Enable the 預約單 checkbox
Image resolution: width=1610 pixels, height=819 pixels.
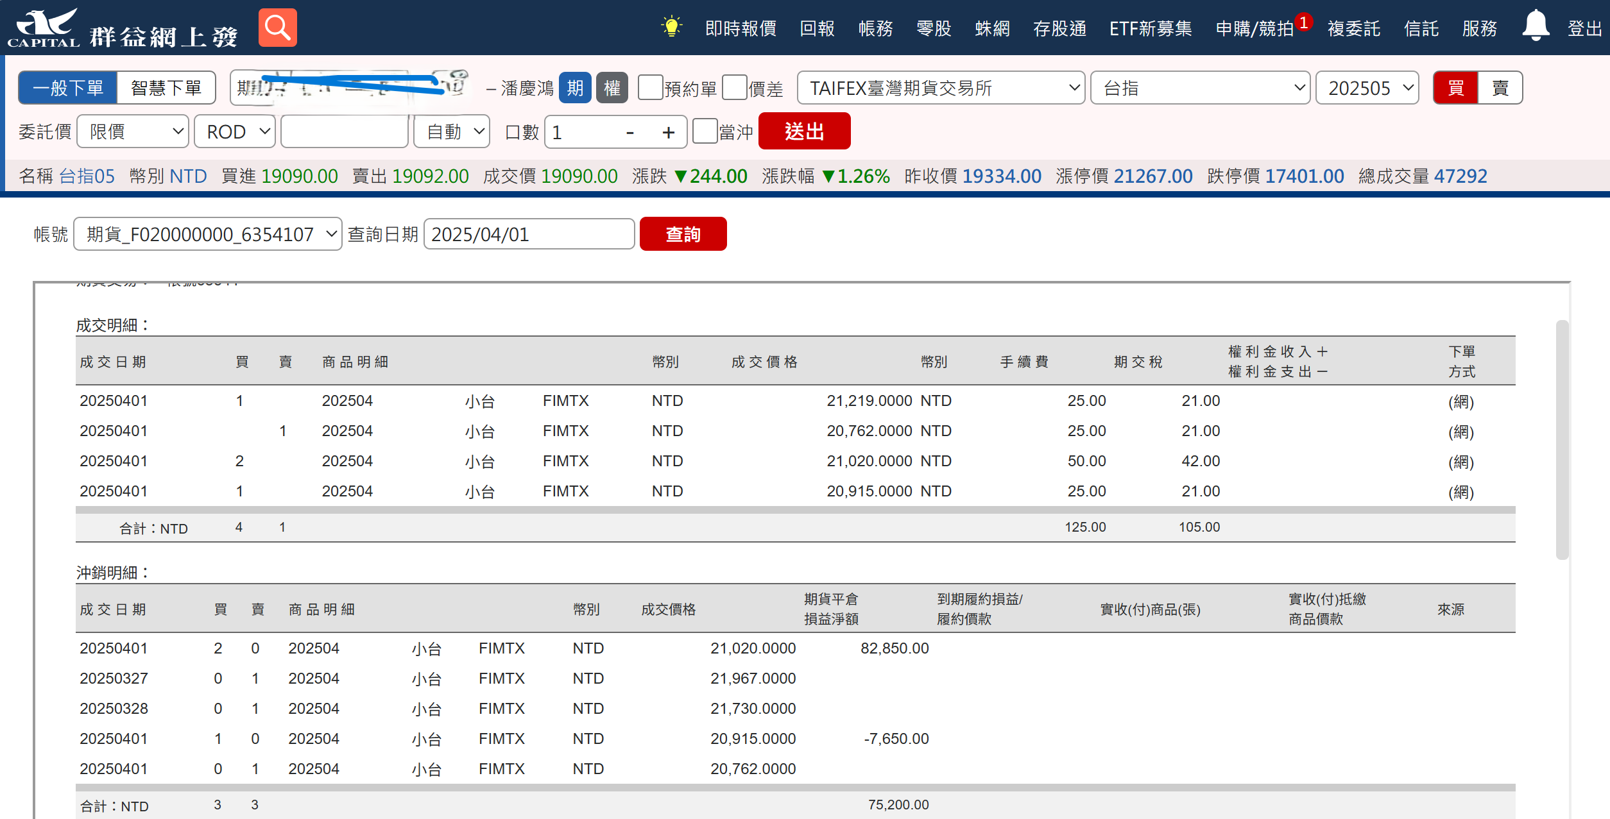pyautogui.click(x=650, y=87)
